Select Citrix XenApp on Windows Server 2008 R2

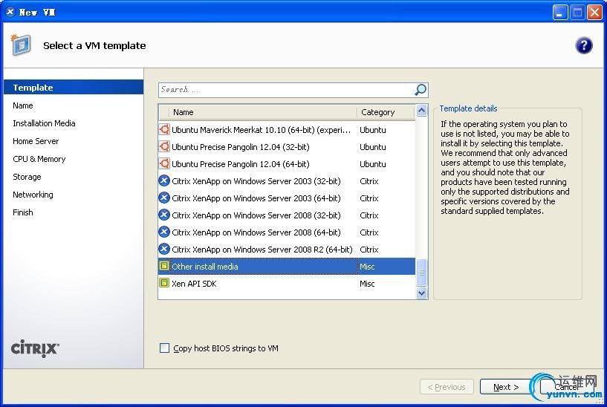click(262, 249)
